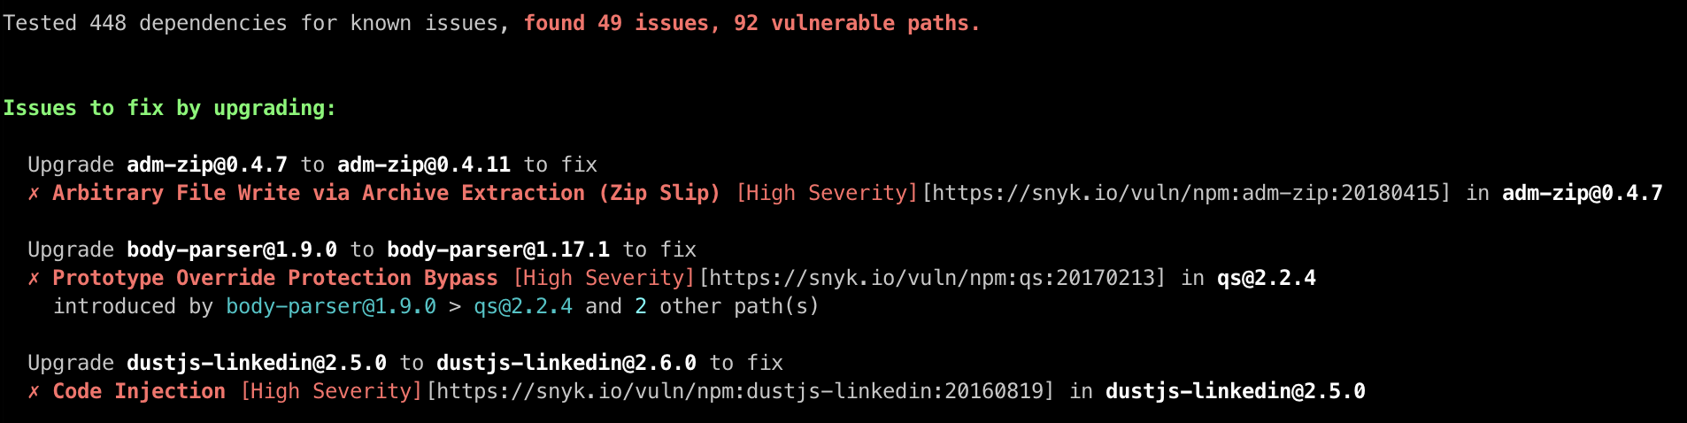The height and width of the screenshot is (423, 1687).
Task: Click the High Severity tag for Code Injection
Action: (332, 392)
